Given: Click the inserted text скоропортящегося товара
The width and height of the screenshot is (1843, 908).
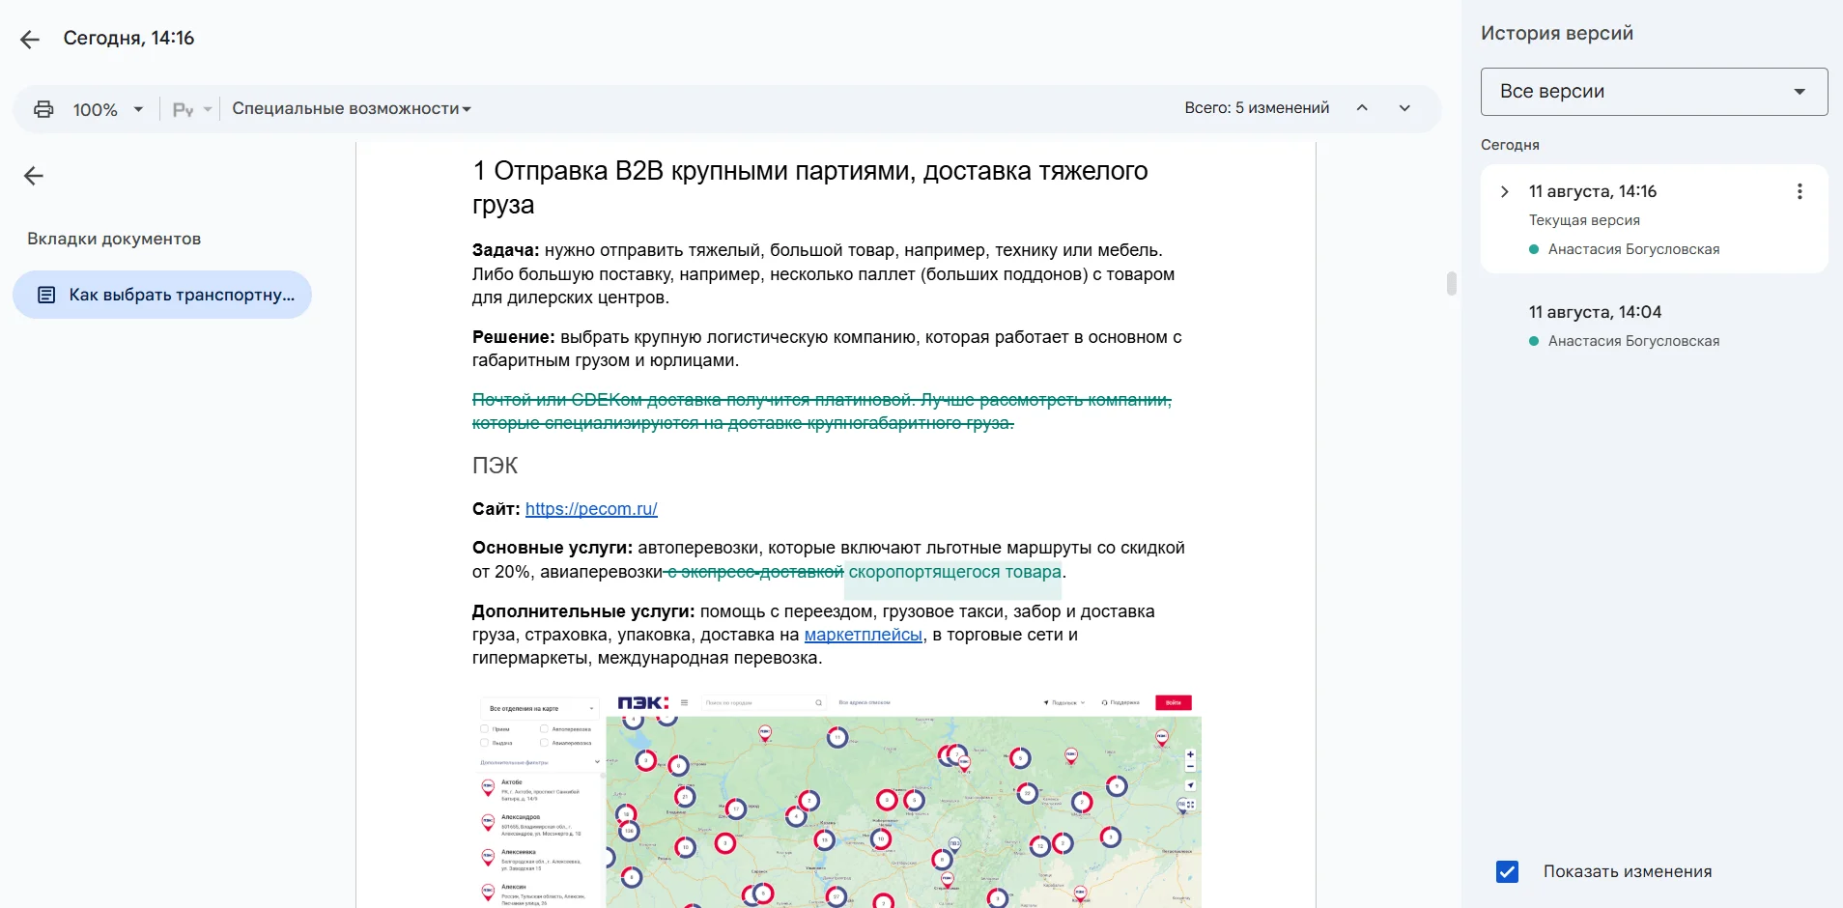Looking at the screenshot, I should point(954,572).
